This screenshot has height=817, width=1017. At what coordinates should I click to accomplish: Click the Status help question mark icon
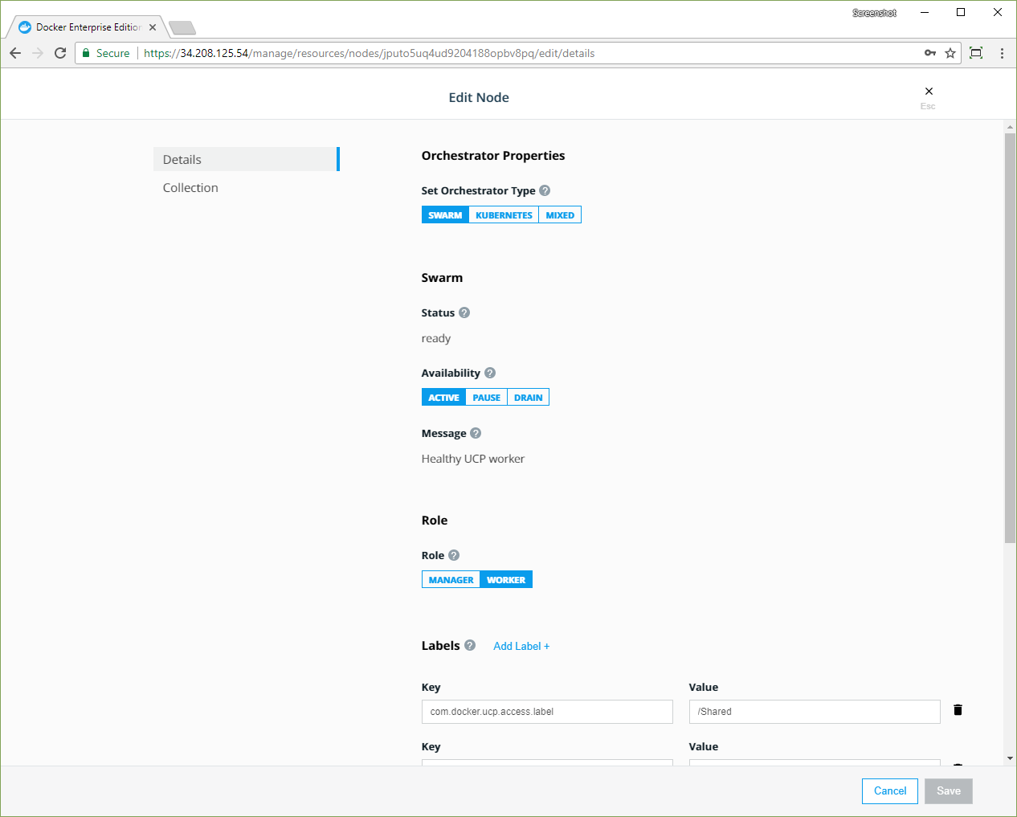coord(464,313)
